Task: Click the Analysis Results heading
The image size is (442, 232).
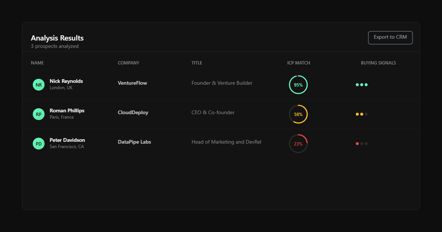Action: (x=57, y=38)
